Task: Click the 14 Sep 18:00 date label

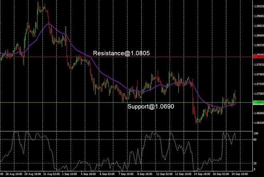Action: [x=202, y=174]
